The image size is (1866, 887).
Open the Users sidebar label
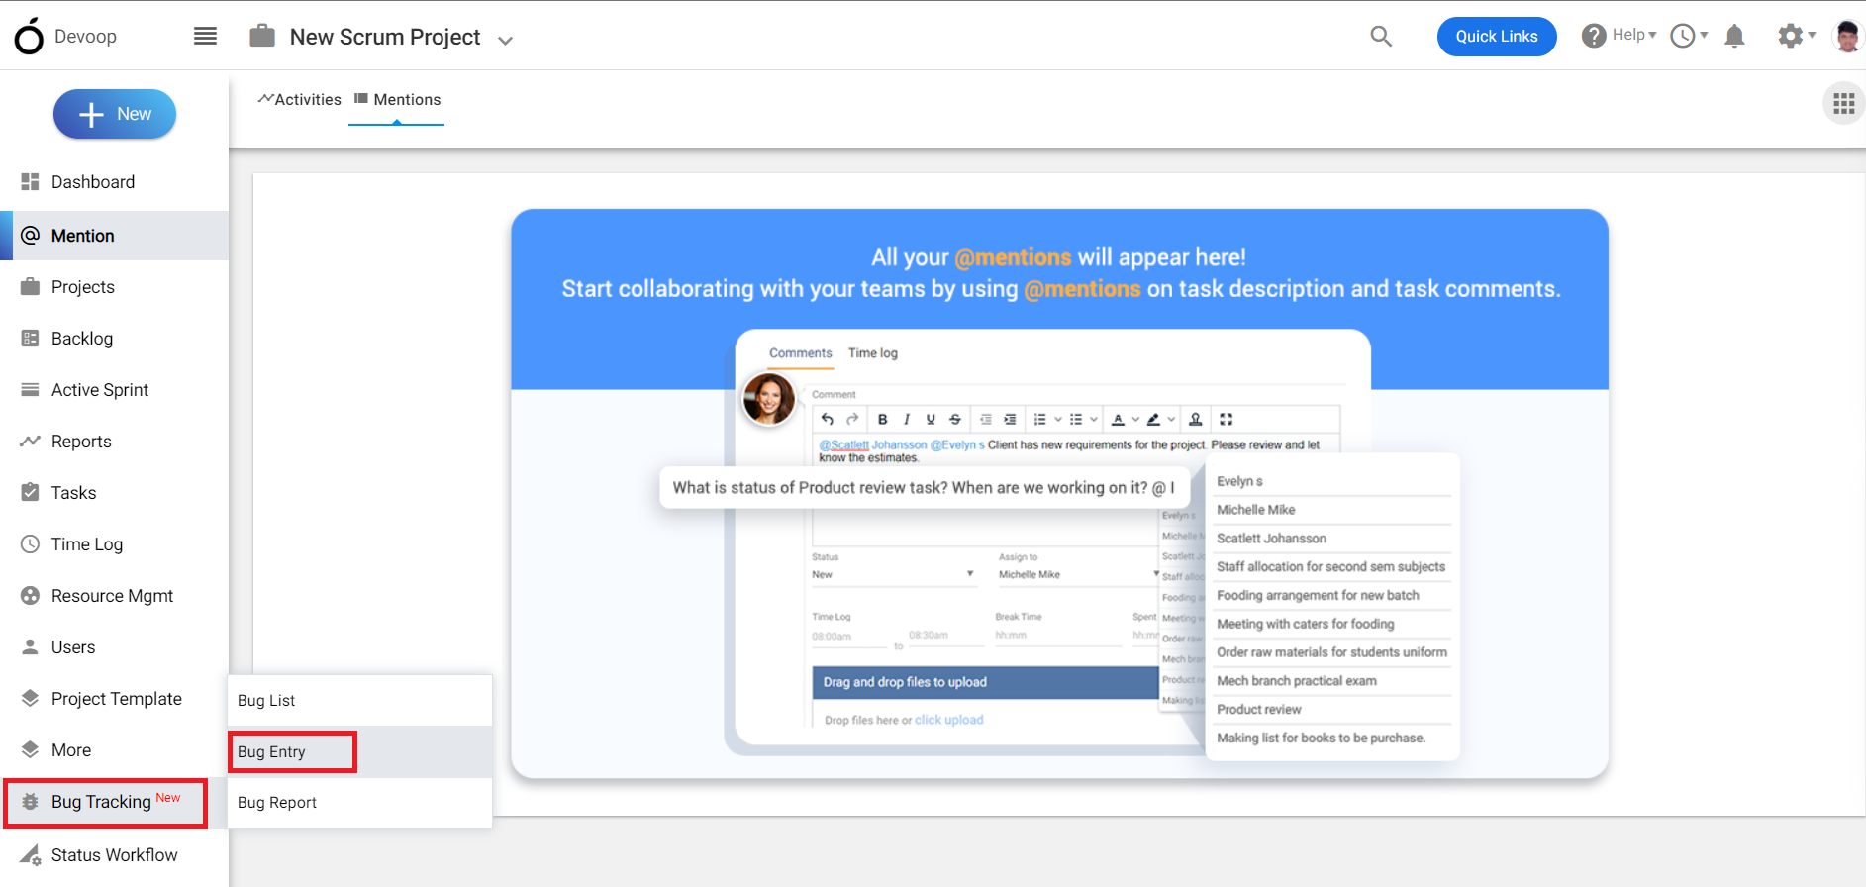(x=73, y=647)
